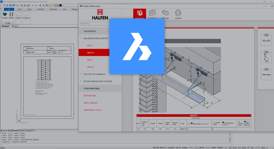The height and width of the screenshot is (149, 274).
Task: Expand HTA CAST IN CHANNELS group
Action: [x=81, y=74]
